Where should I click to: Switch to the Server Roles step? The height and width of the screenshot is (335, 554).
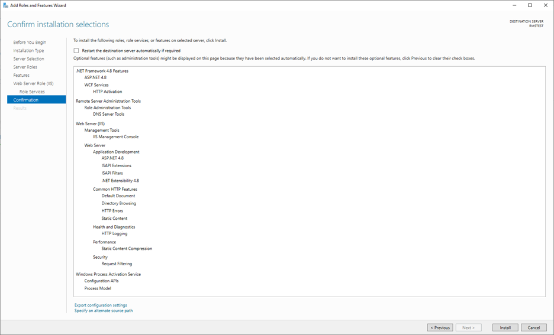coord(25,67)
